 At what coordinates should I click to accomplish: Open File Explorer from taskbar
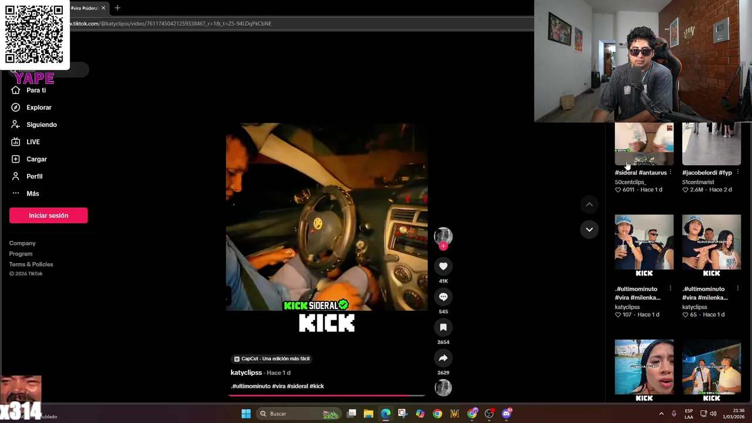pos(368,414)
